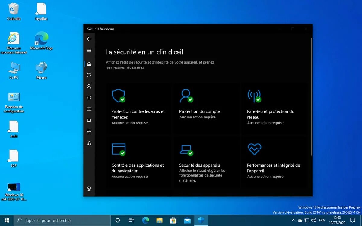Select the Home icon in the sidebar

[x=89, y=64]
